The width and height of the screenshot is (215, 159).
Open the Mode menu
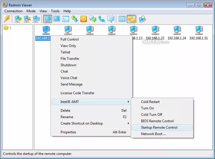point(31,11)
